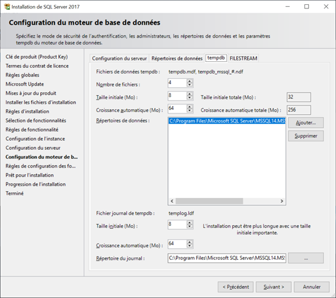
Task: Select Règles globales step
Action: tap(22, 75)
